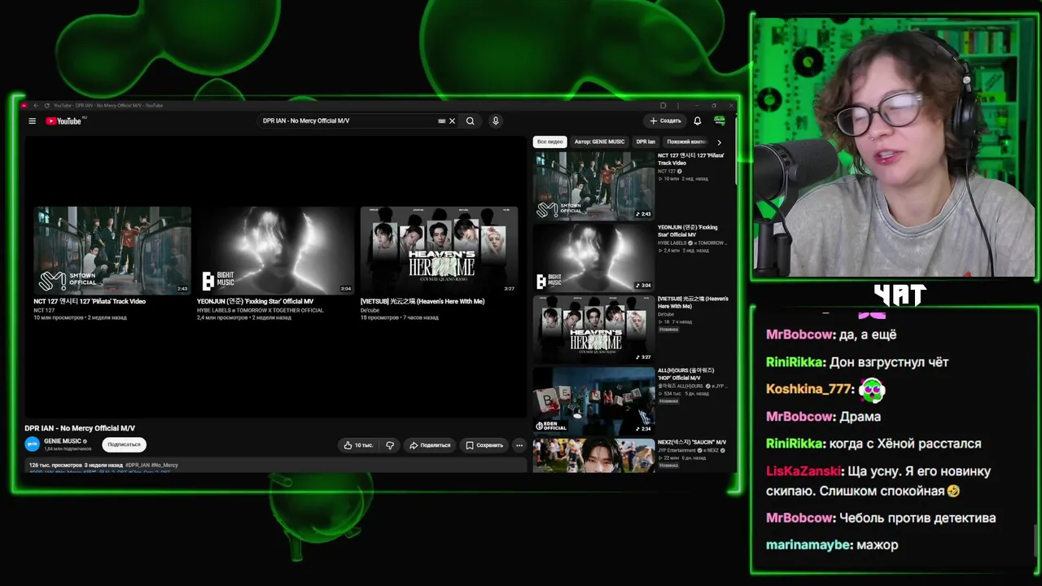Click the '126 тыс. просмотров' description text
1042x586 pixels.
55,466
